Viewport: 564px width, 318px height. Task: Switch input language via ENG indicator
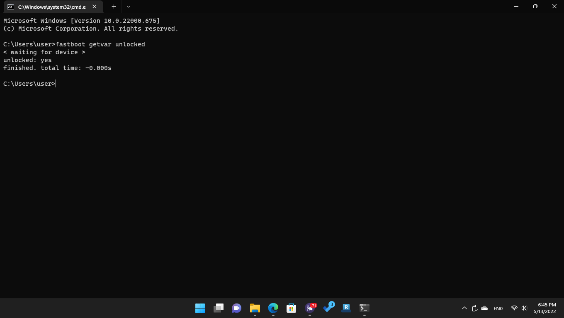coord(498,308)
